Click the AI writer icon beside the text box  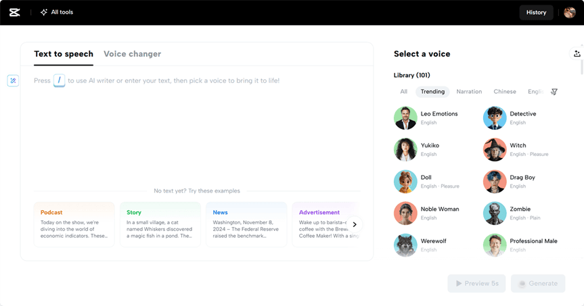point(13,80)
